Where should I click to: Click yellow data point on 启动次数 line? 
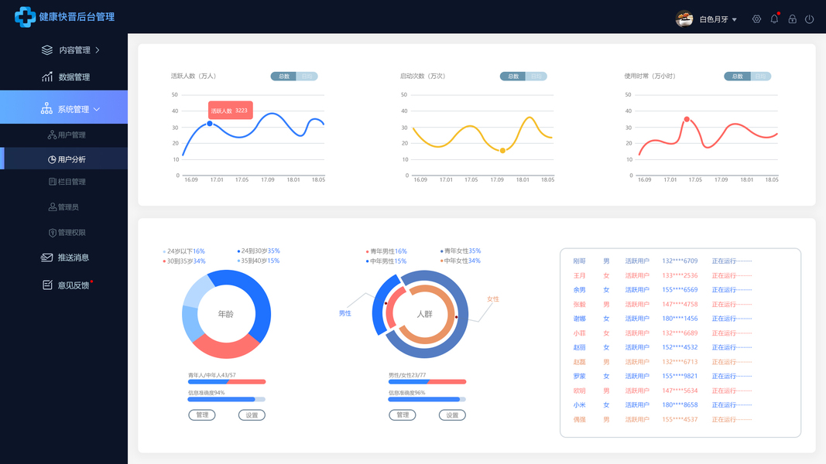[502, 151]
